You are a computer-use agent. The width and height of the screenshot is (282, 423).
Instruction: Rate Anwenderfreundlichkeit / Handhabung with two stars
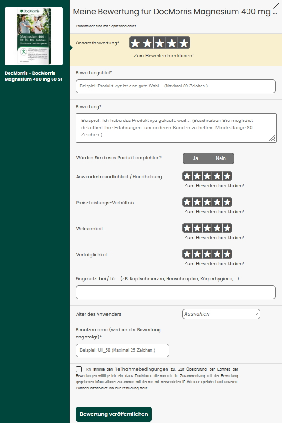tap(197, 176)
